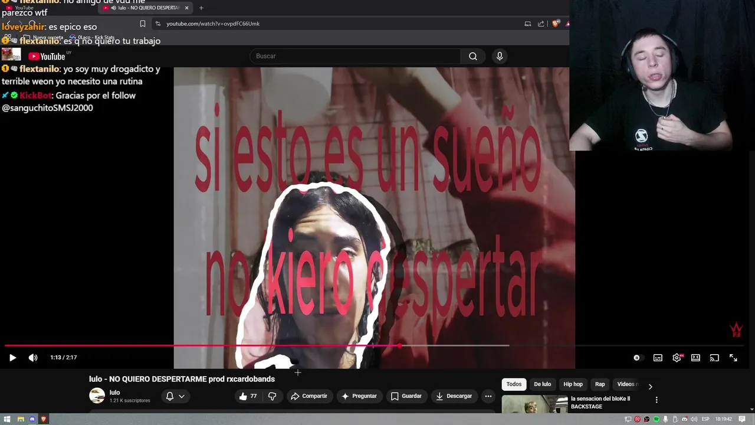The height and width of the screenshot is (425, 755).
Task: Open la sensacion del bloKe II BACKSTAGE title
Action: [600, 403]
